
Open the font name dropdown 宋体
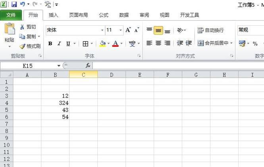(102, 30)
